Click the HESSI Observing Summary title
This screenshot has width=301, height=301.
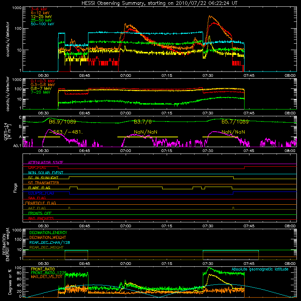tap(160, 3)
